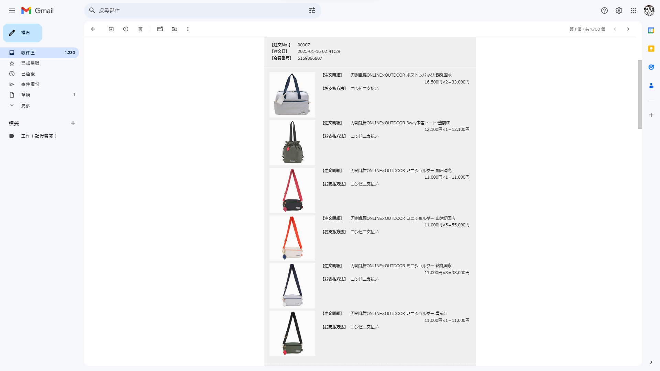Image resolution: width=660 pixels, height=371 pixels.
Task: Report this email as spam
Action: [x=126, y=29]
